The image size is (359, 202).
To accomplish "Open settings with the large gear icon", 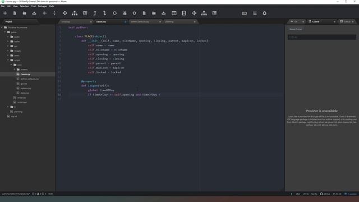I will click(264, 13).
